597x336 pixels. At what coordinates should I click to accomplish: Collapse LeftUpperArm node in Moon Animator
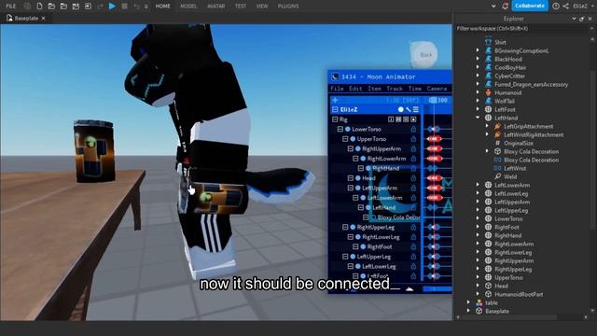pyautogui.click(x=351, y=189)
